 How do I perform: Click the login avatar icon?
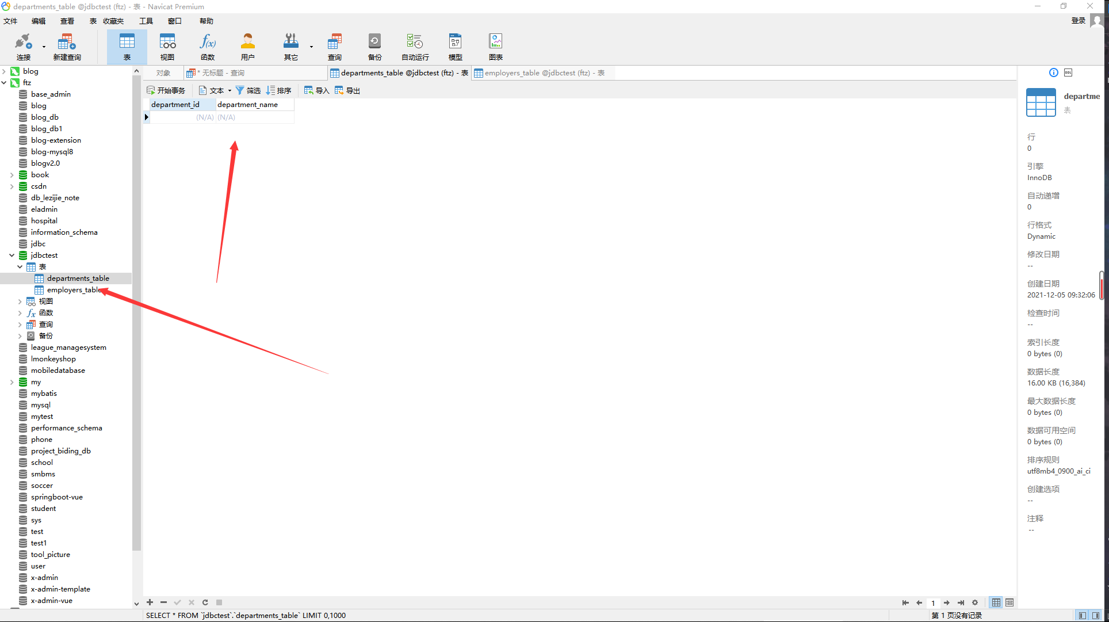tap(1097, 21)
